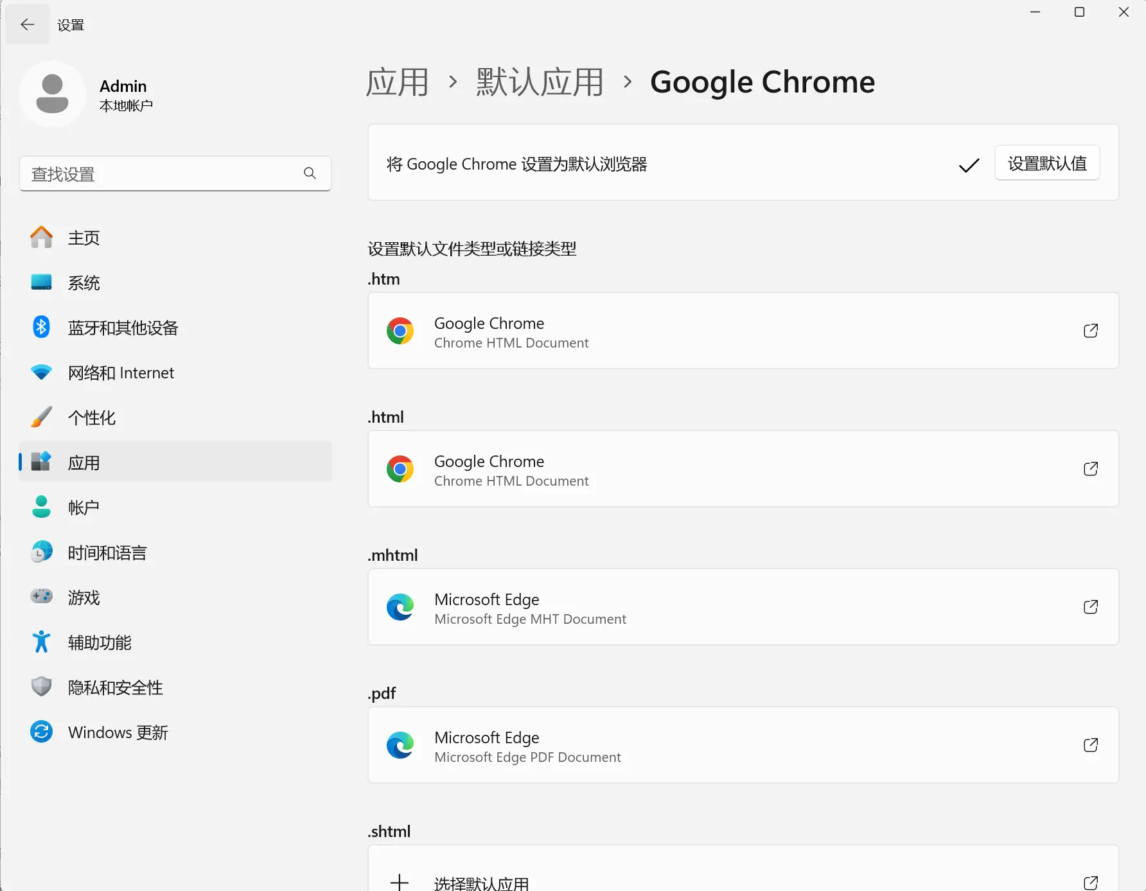Open 主页 in the sidebar
The height and width of the screenshot is (891, 1146).
tap(84, 238)
